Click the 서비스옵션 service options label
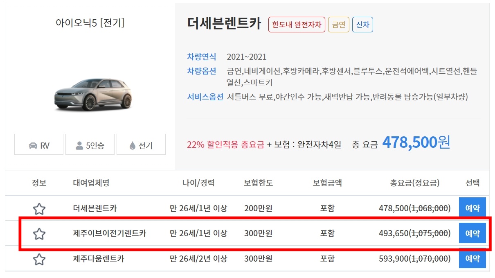This screenshot has height=278, width=495. [x=205, y=97]
